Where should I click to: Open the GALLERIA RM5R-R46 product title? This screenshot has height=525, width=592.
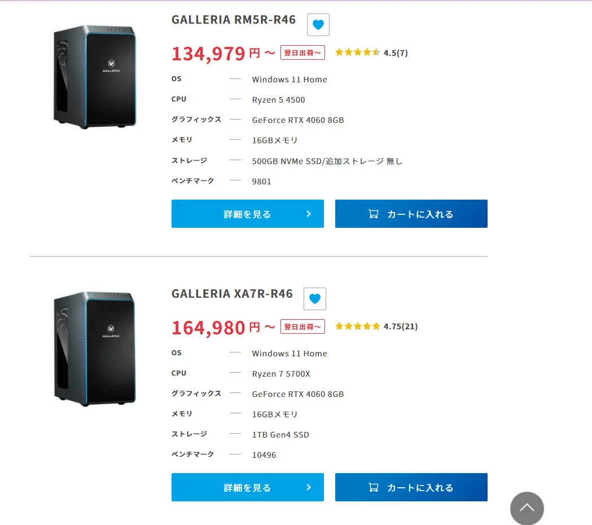click(x=234, y=20)
